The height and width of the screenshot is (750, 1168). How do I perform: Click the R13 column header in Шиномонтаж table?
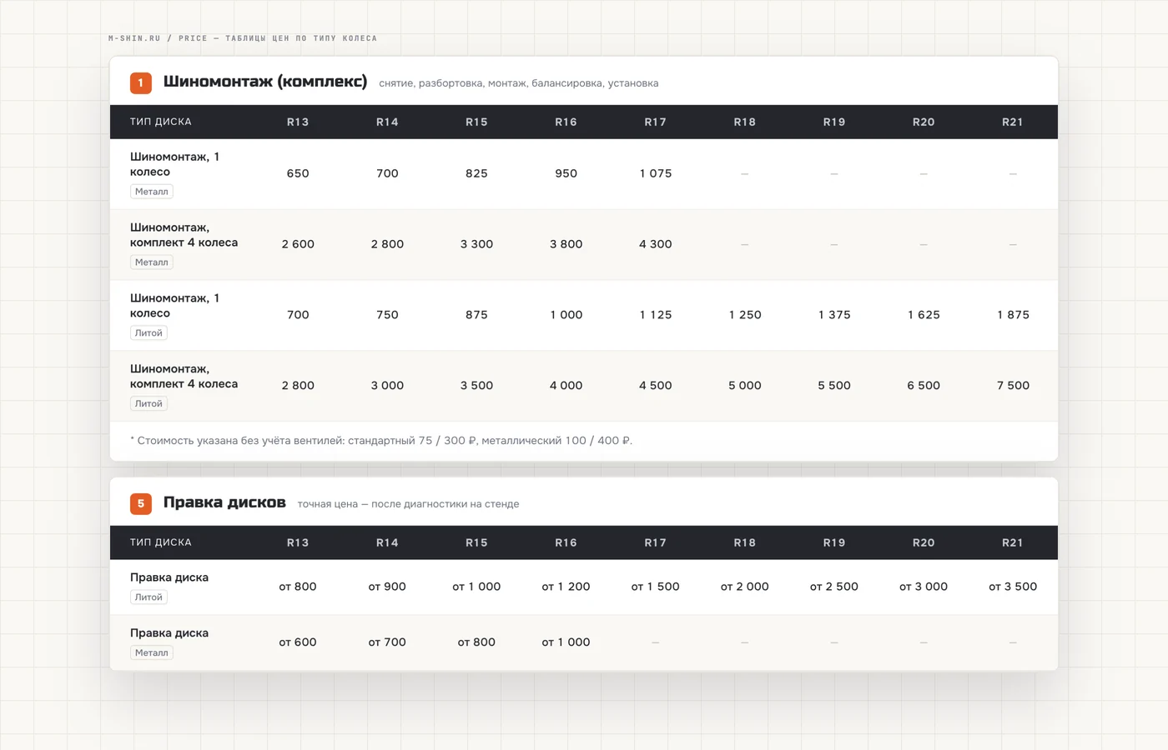pos(298,122)
